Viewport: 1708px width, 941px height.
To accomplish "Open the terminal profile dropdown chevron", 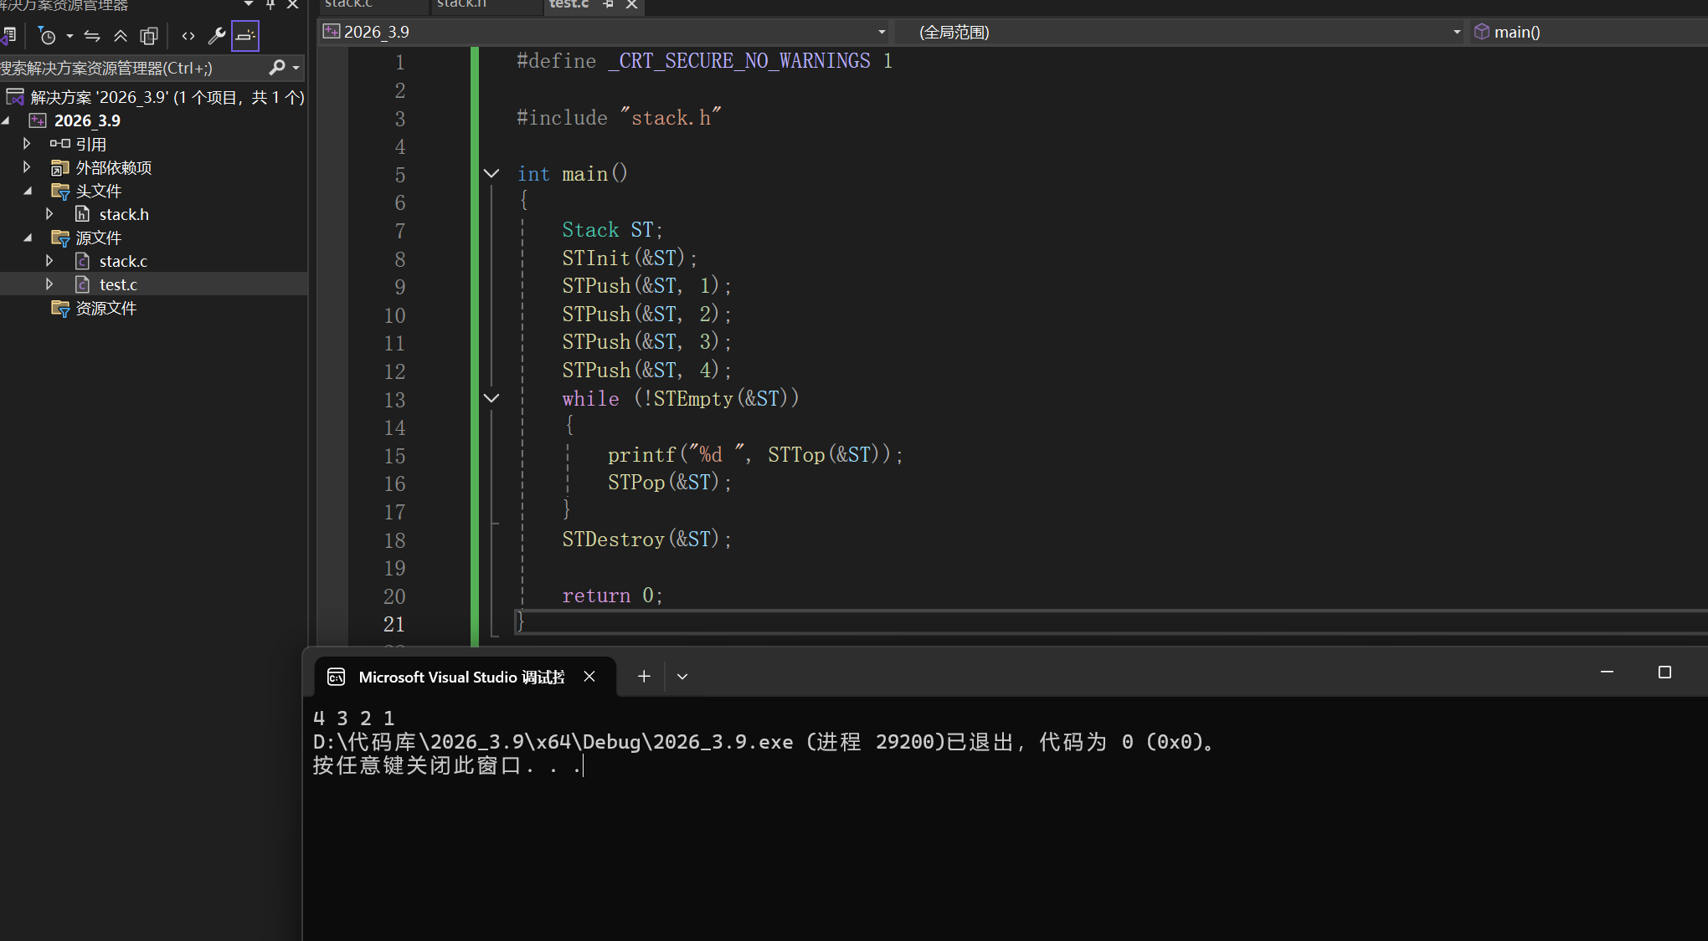I will click(682, 677).
